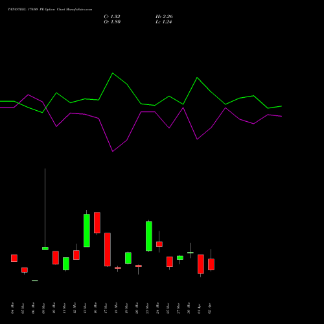
Task: Click the 17 Mar date label
Action: click(x=106, y=308)
